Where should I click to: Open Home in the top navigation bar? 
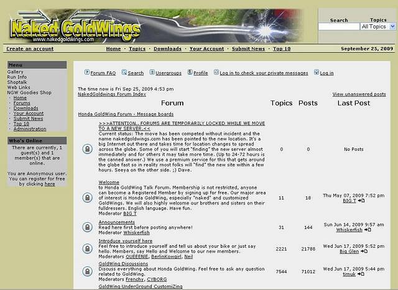[113, 48]
